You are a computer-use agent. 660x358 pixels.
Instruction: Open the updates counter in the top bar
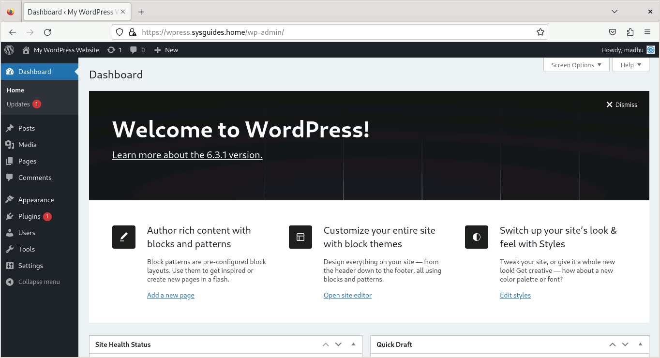(115, 50)
